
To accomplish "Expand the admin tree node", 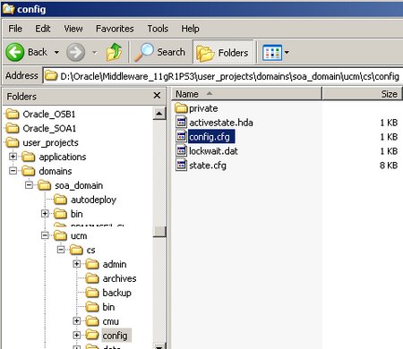I will click(77, 264).
